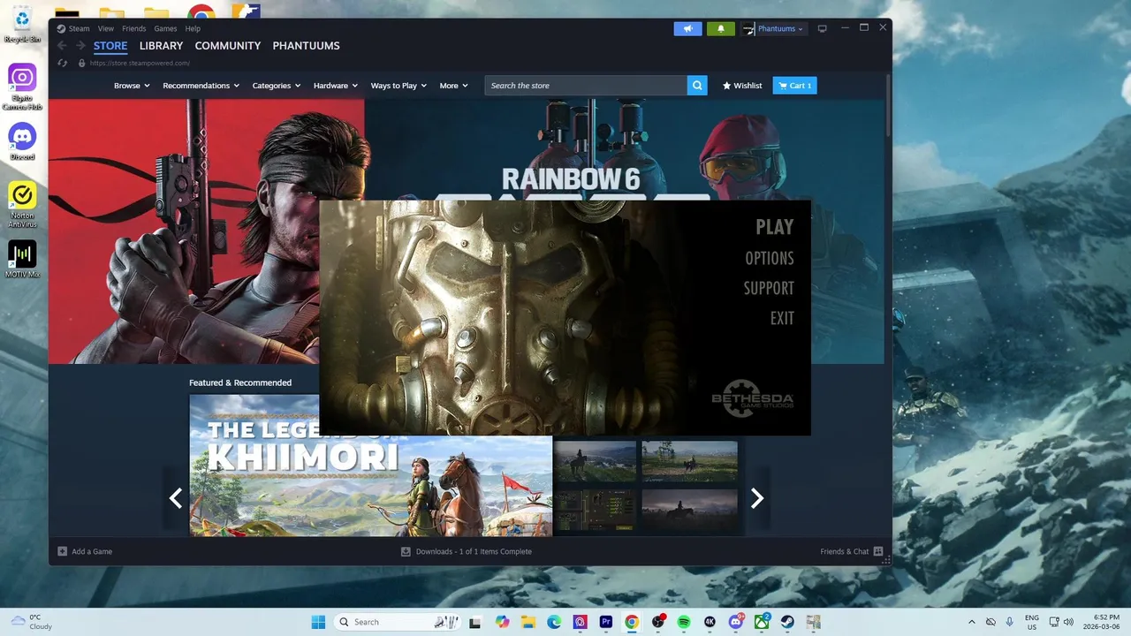Switch to the LIBRARY tab

coord(161,46)
